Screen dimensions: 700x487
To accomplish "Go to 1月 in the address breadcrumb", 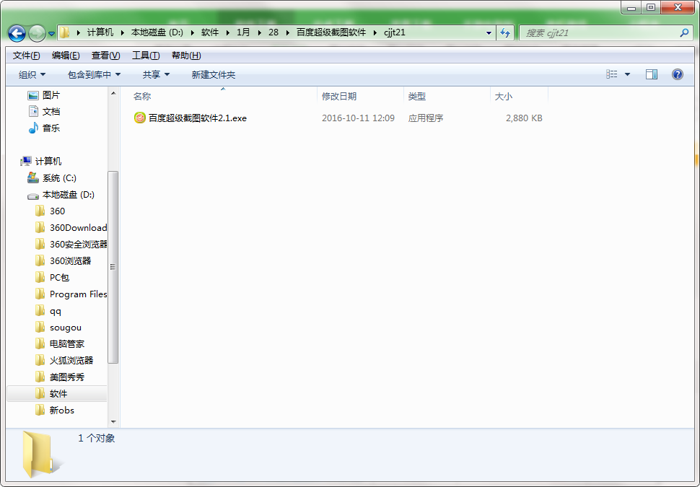I will click(x=243, y=32).
